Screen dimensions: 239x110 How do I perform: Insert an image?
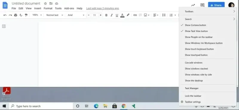(145, 15)
